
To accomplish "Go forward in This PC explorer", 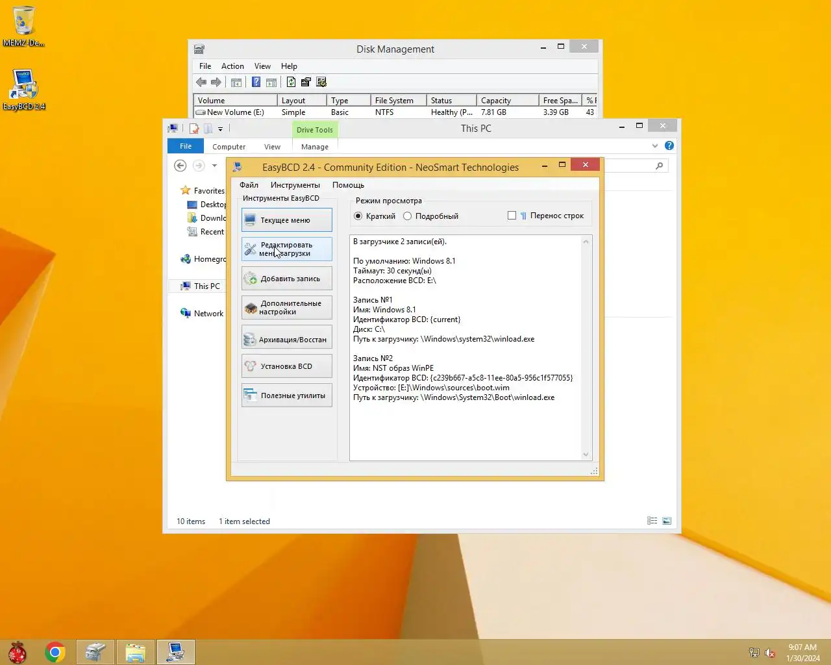I will tap(199, 166).
